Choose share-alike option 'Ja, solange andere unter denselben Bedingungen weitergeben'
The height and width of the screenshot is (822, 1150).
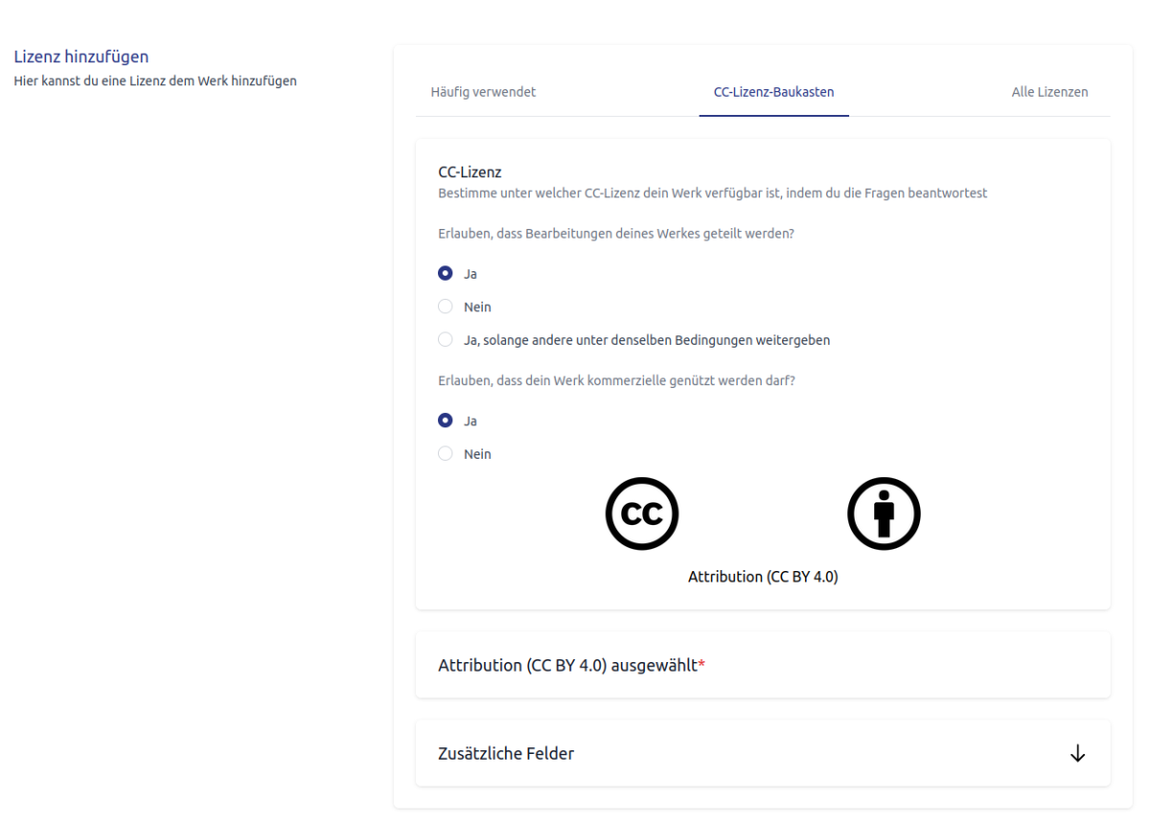tap(445, 339)
